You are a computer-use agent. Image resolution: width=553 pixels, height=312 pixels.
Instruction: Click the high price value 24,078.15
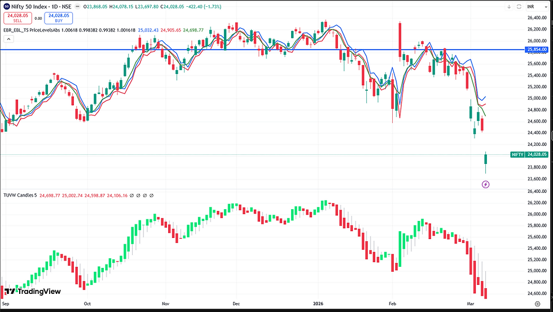pos(122,6)
